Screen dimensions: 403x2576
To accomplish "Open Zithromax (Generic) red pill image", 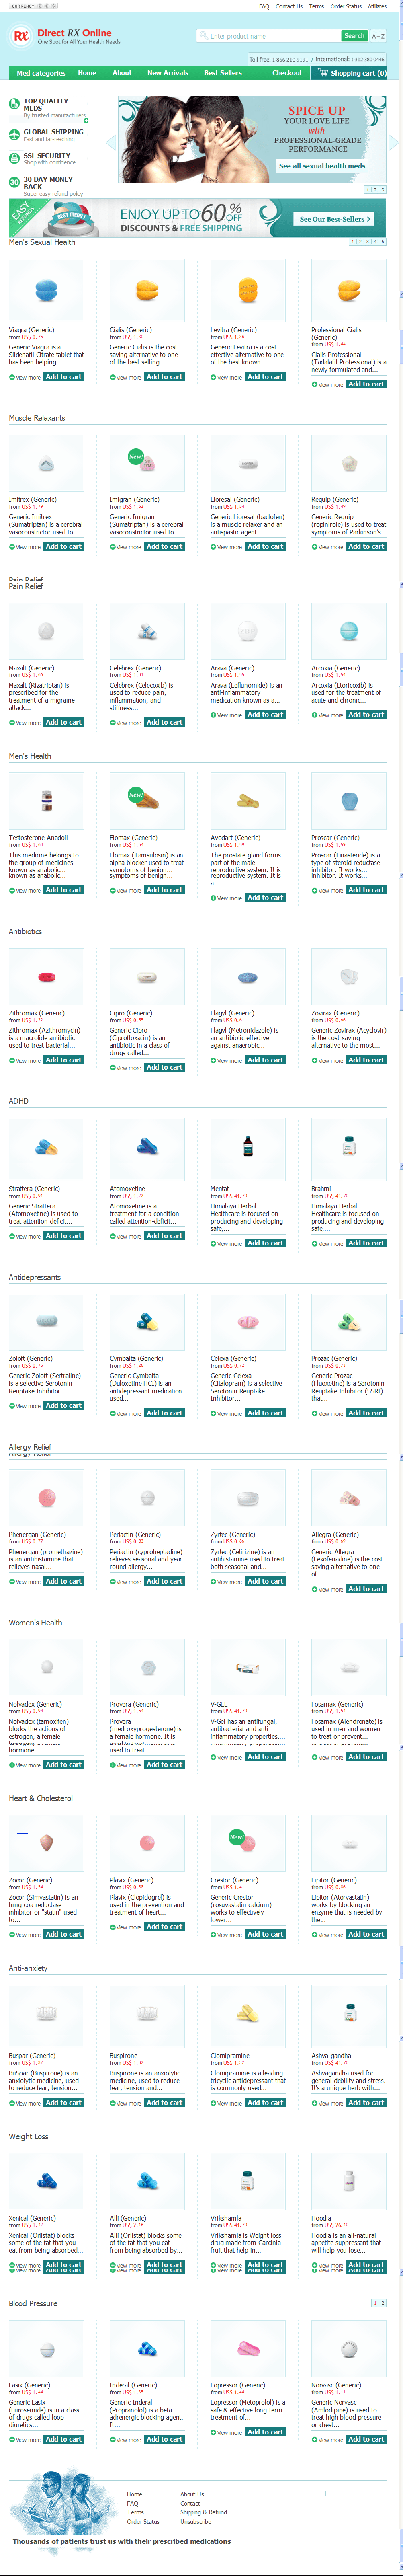I will point(46,977).
